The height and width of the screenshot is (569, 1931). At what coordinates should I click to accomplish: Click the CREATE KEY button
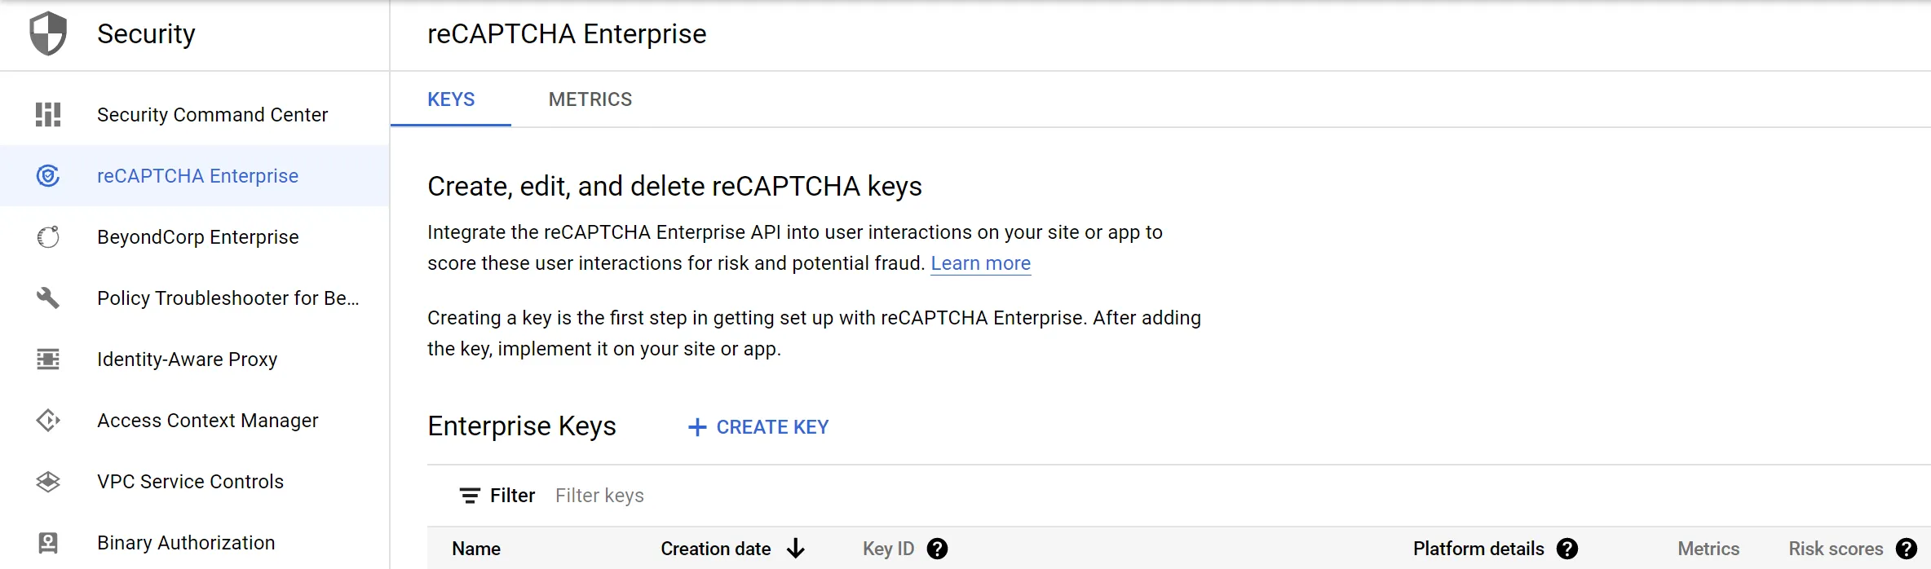coord(758,427)
